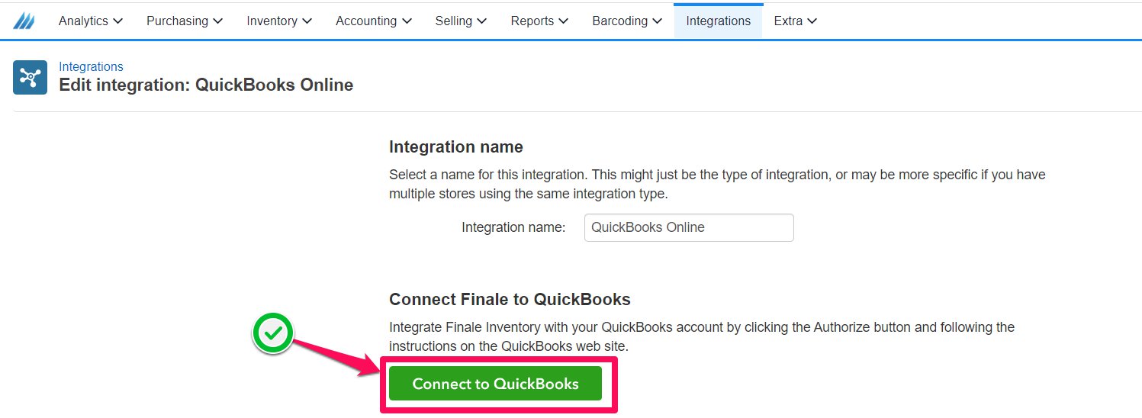Expand the Purchasing menu
1142x418 pixels.
(x=185, y=21)
